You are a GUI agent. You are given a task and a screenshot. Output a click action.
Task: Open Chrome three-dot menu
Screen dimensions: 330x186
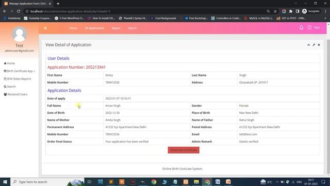(325, 11)
